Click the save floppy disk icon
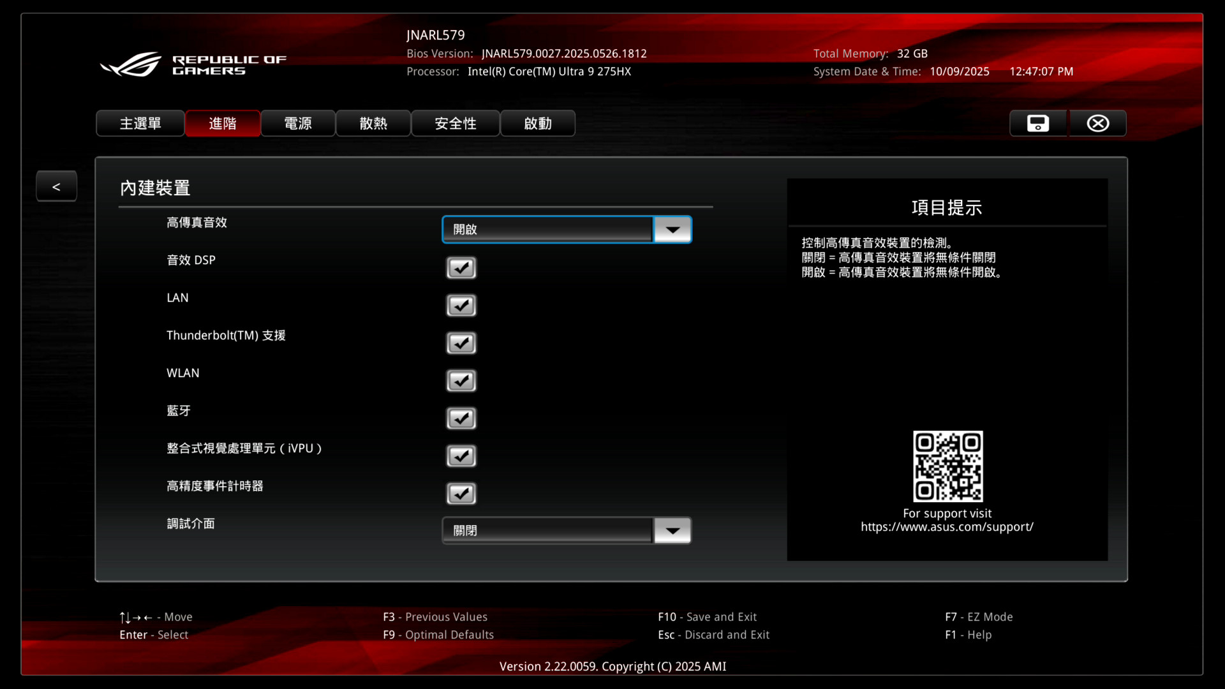Screen dimensions: 1225x689 [x=1037, y=123]
